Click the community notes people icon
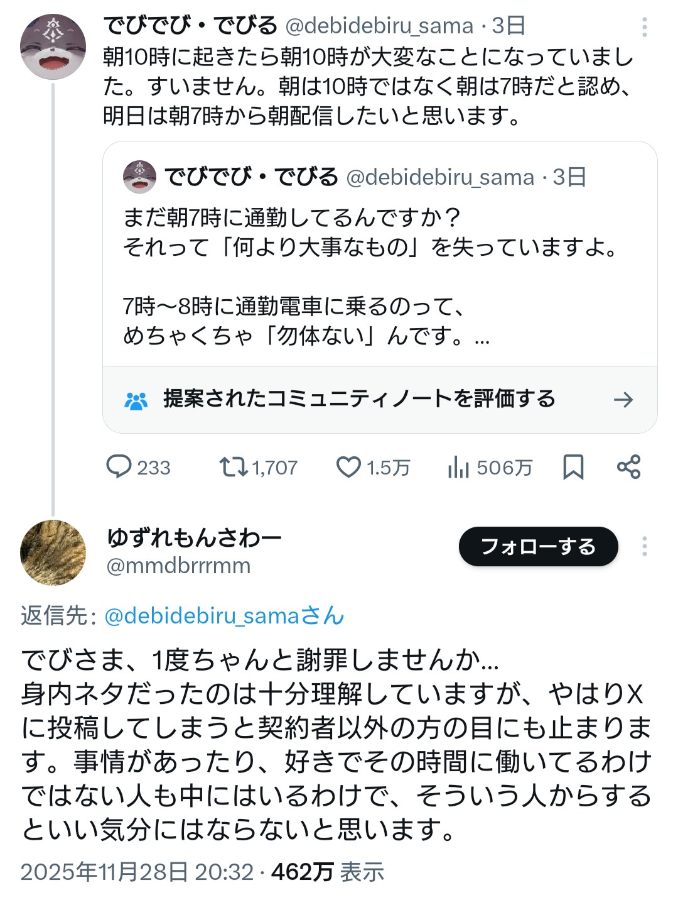Screen dimensions: 678x900 pyautogui.click(x=136, y=400)
